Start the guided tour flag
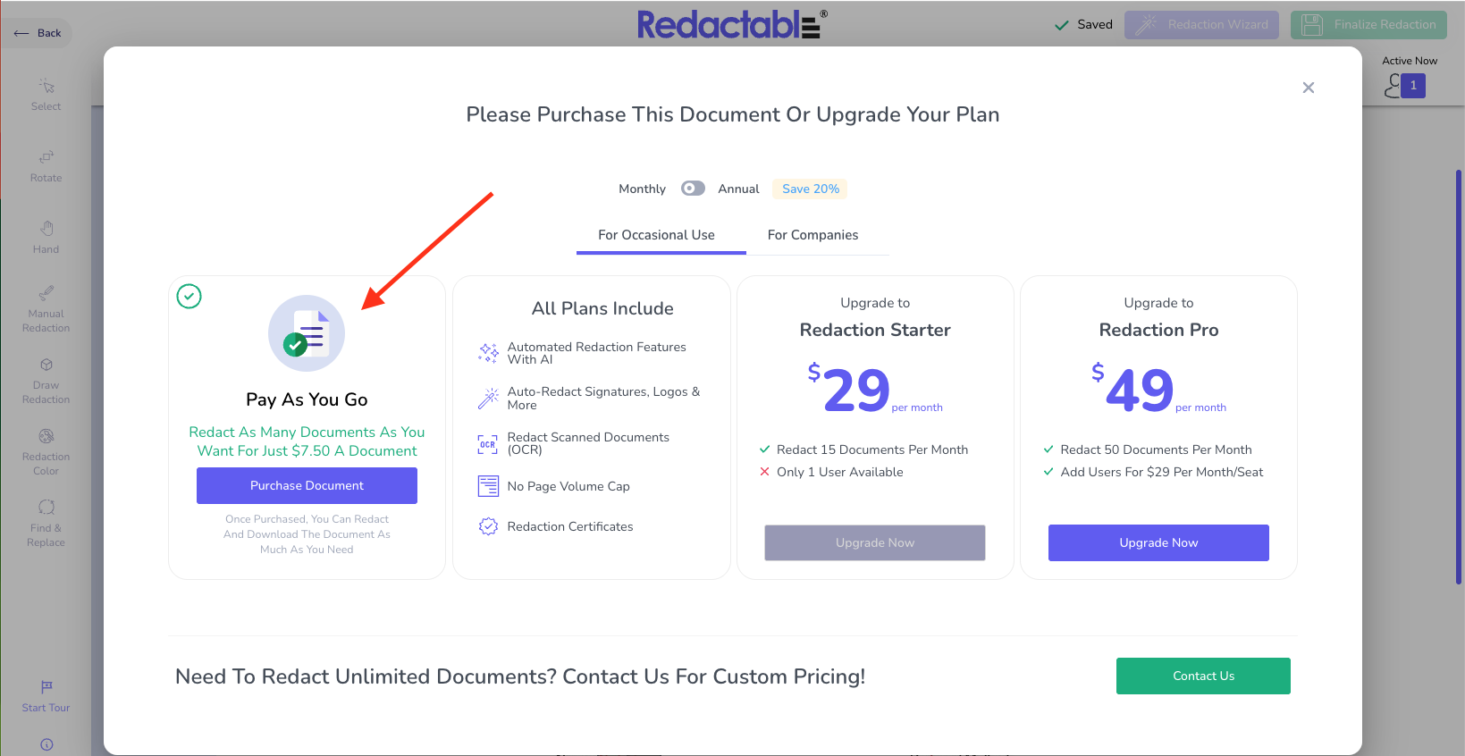 [46, 695]
